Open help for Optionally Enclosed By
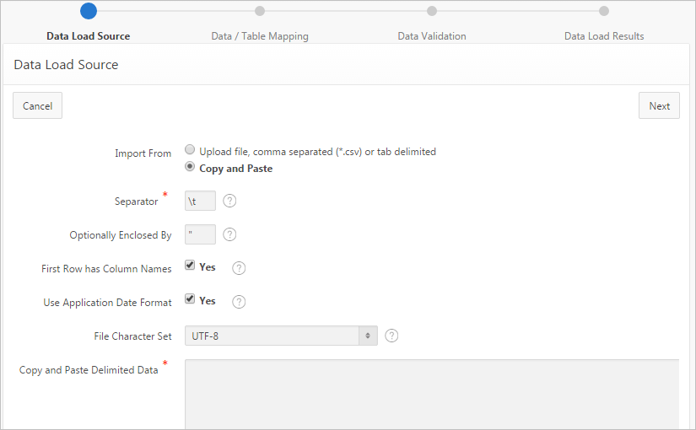The height and width of the screenshot is (430, 696). [x=229, y=235]
